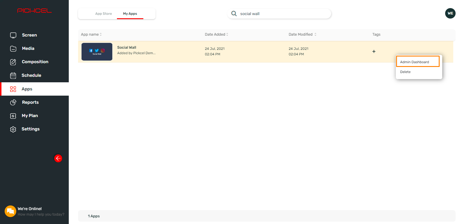464x224 pixels.
Task: Click the Media folder icon in sidebar
Action: (13, 49)
